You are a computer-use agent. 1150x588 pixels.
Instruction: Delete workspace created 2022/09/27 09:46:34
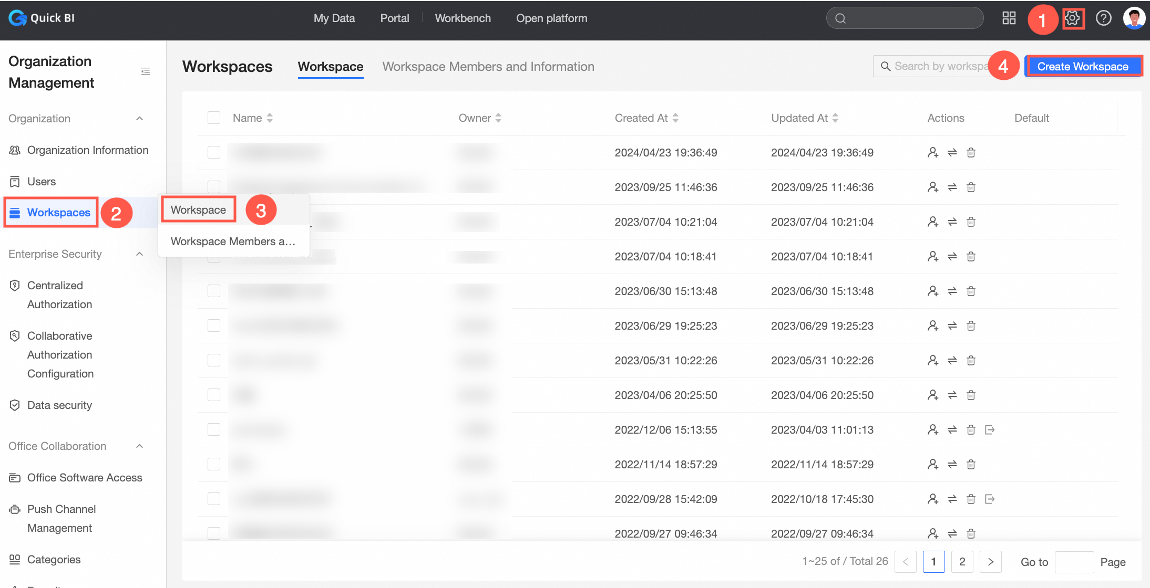[x=971, y=534]
